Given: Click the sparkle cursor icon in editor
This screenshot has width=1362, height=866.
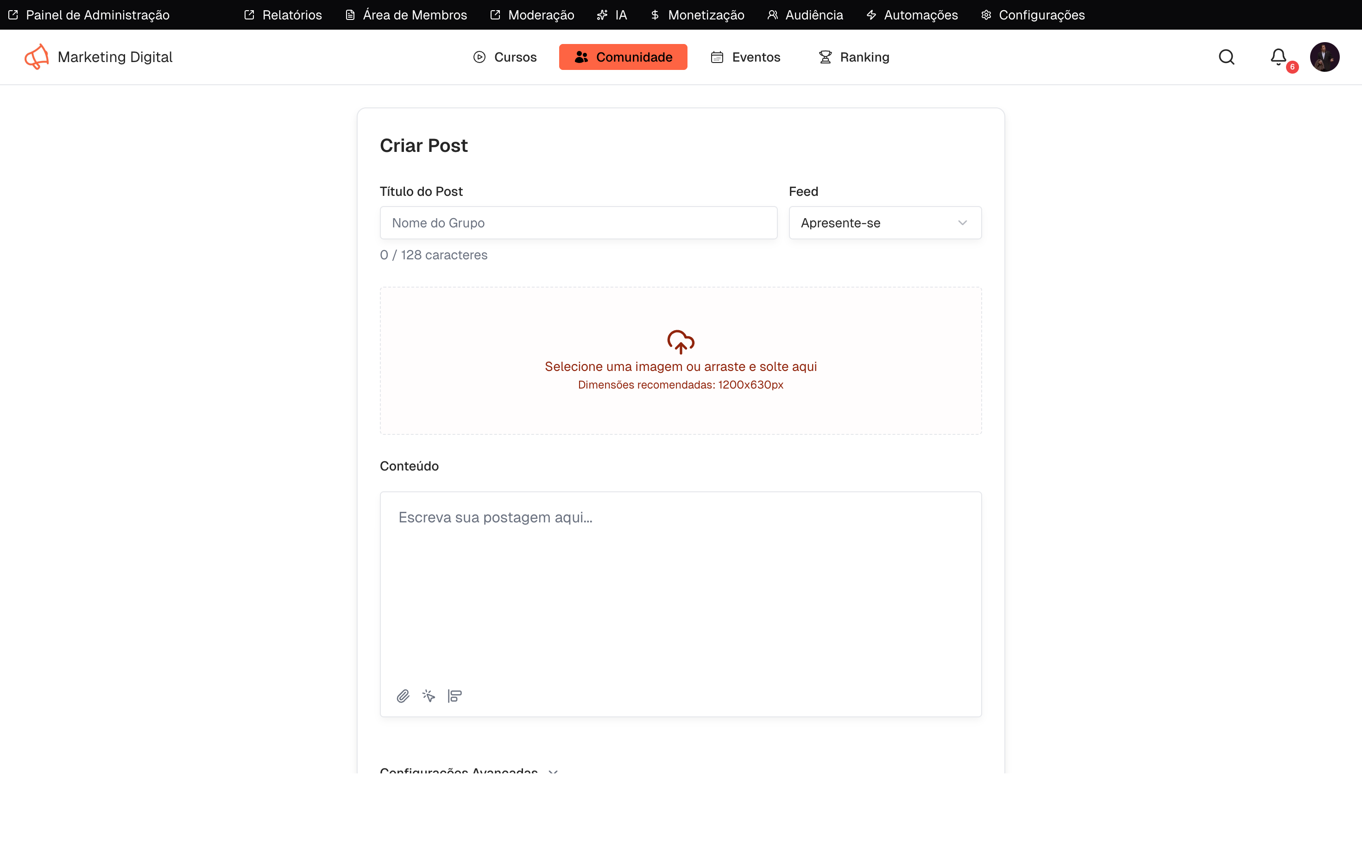Looking at the screenshot, I should pyautogui.click(x=429, y=696).
